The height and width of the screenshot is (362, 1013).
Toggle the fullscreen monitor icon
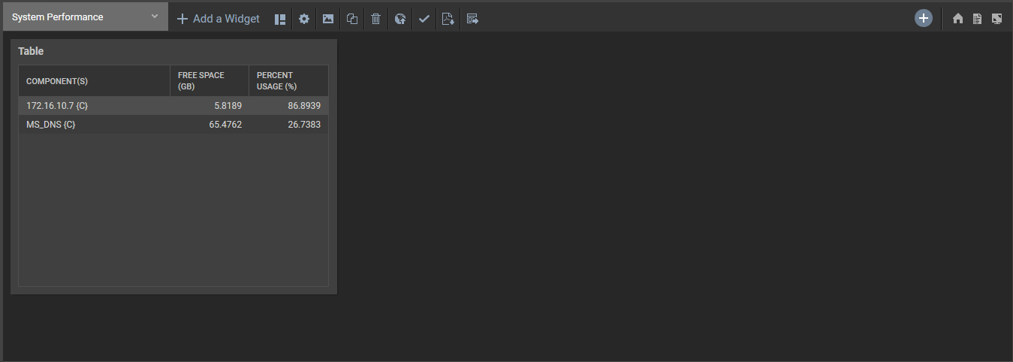[996, 19]
